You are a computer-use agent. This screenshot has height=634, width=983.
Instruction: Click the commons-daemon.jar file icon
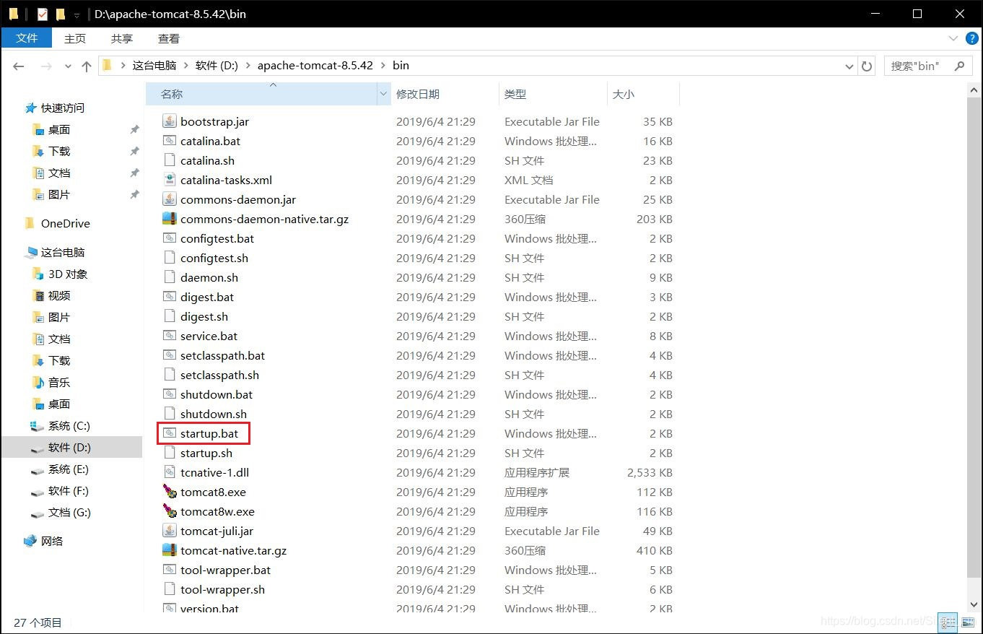pos(170,199)
